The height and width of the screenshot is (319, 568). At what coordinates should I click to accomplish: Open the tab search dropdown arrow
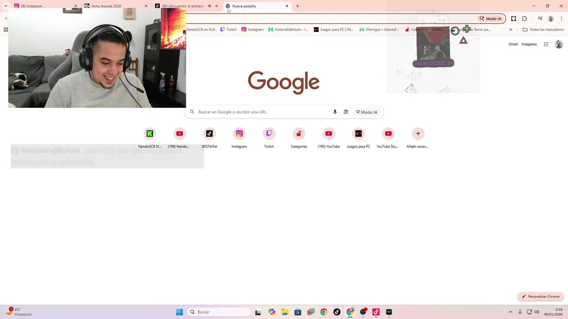6,6
